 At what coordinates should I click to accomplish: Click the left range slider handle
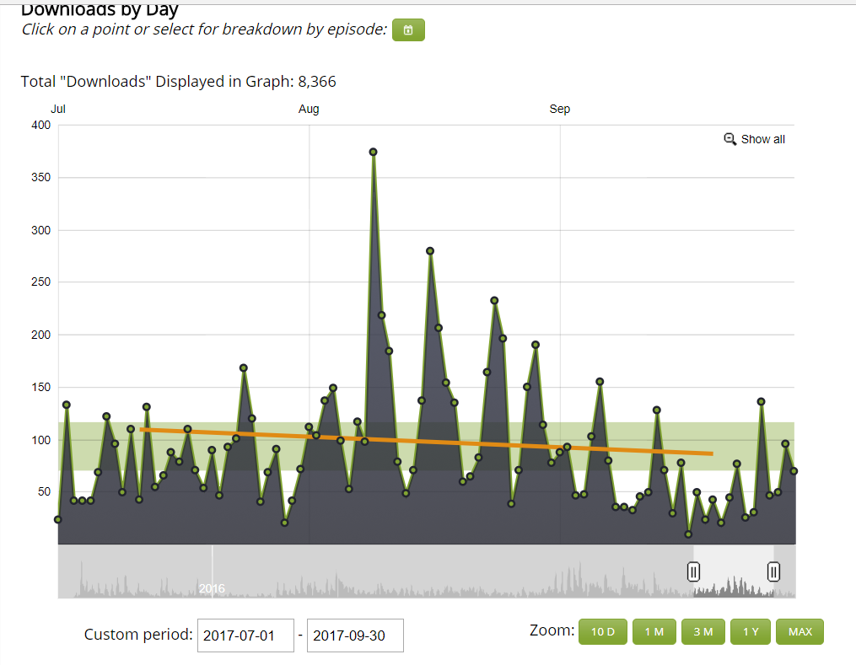(x=693, y=572)
